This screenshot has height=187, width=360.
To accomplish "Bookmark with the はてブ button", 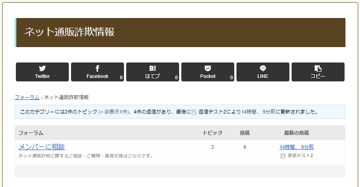I will [153, 72].
